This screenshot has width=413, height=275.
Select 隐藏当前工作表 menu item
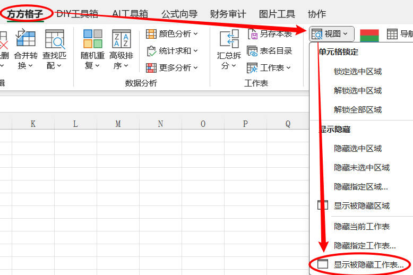[x=362, y=226]
